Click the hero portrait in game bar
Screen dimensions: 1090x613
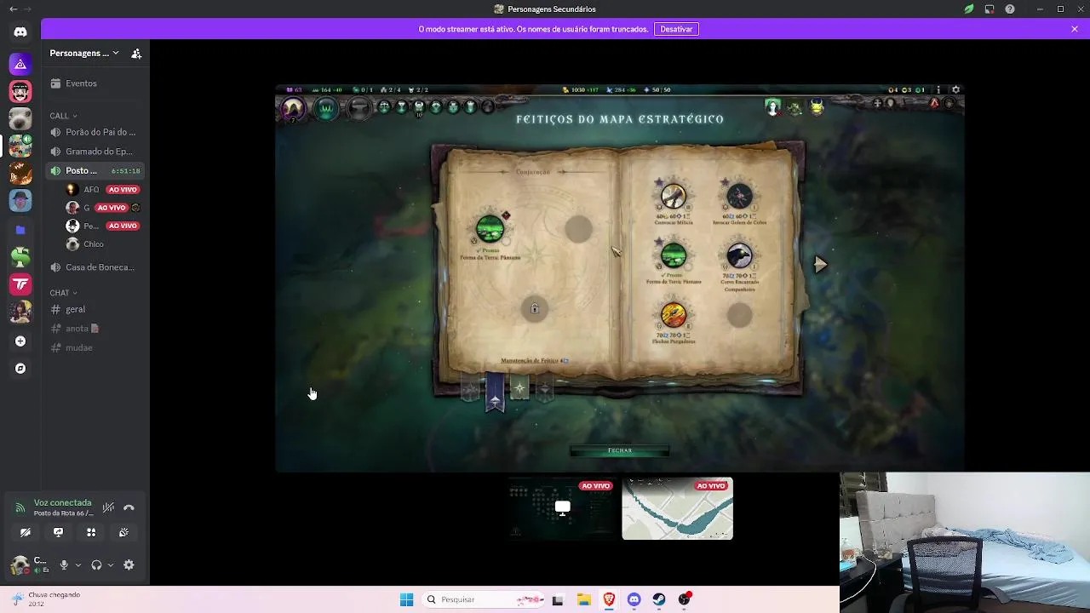click(x=293, y=108)
